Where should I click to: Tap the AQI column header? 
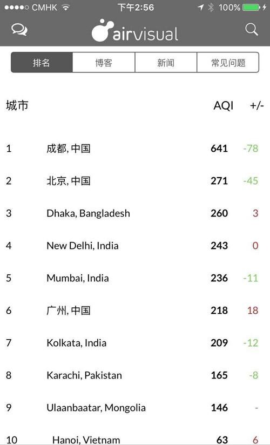[x=224, y=105]
